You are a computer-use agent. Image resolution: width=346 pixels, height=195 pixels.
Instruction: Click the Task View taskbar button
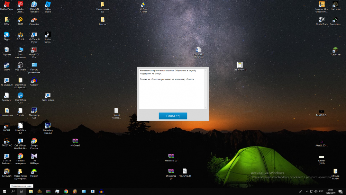click(x=21, y=191)
